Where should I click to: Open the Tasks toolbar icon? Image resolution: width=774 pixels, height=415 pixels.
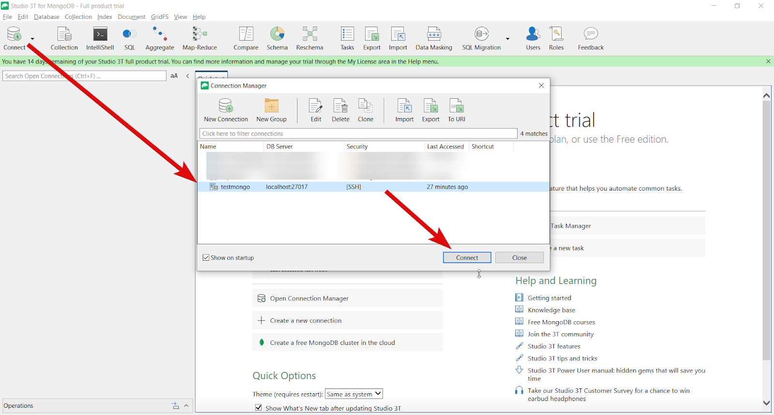click(x=347, y=38)
